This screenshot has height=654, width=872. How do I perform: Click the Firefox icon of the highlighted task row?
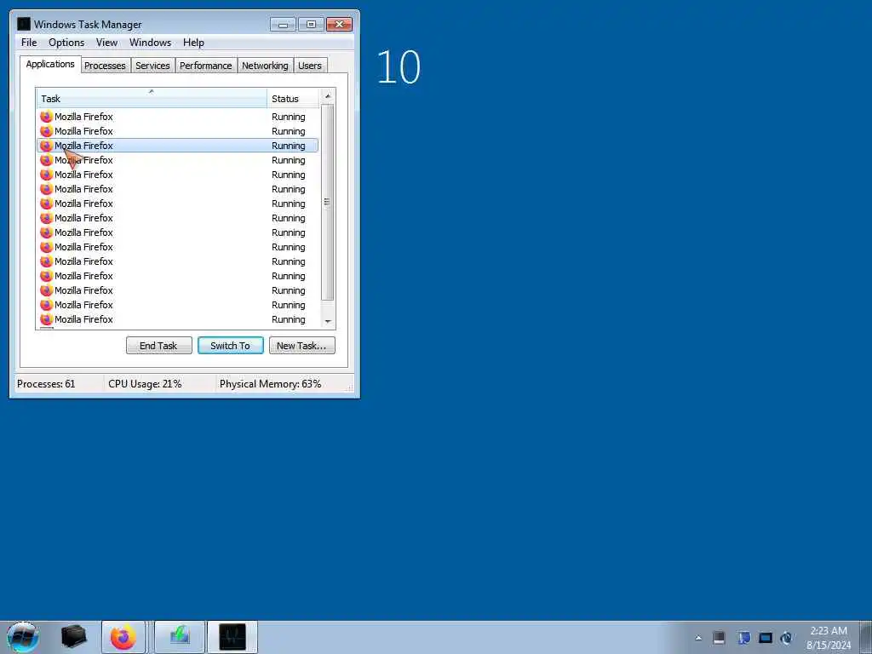pos(46,146)
